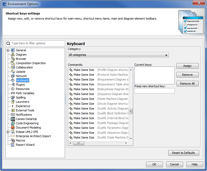The image size is (207, 171).
Task: Expand the Eclipse UML2 XMI node
Action: 8,132
